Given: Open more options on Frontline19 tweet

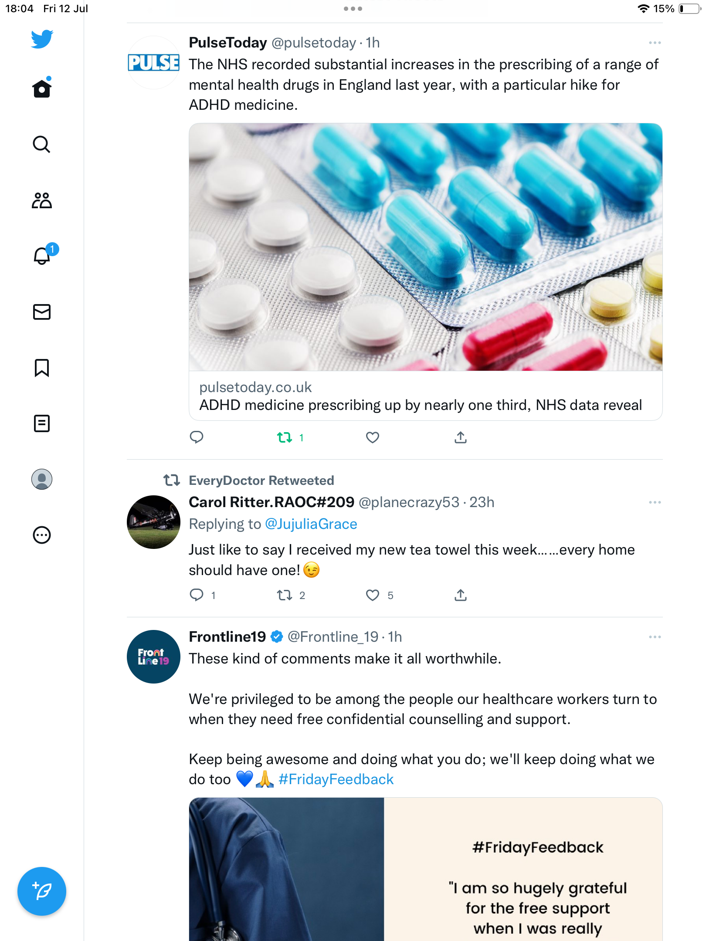Looking at the screenshot, I should point(655,637).
